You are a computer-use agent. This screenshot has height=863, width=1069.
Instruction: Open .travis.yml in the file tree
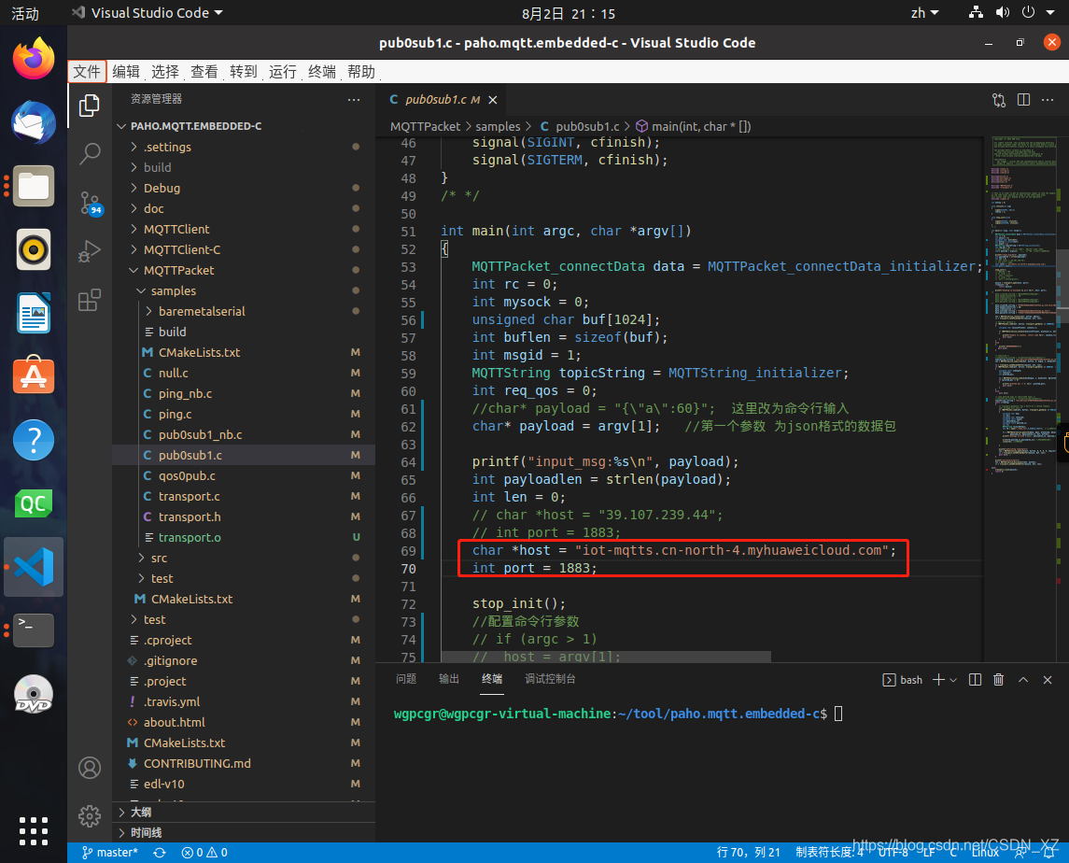[244, 701]
